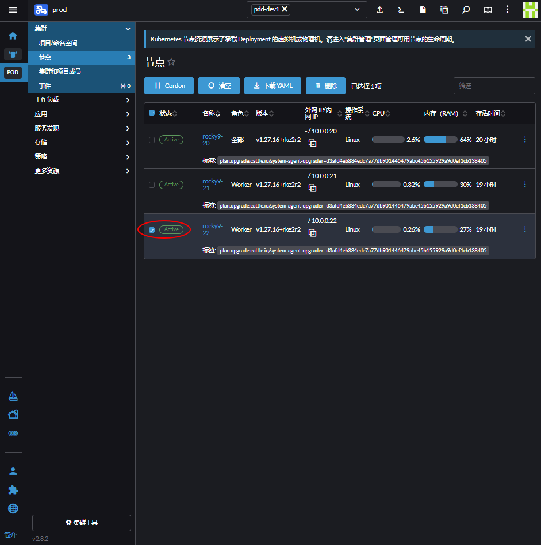Click the 清空 drain button
This screenshot has height=545, width=541.
tap(219, 86)
